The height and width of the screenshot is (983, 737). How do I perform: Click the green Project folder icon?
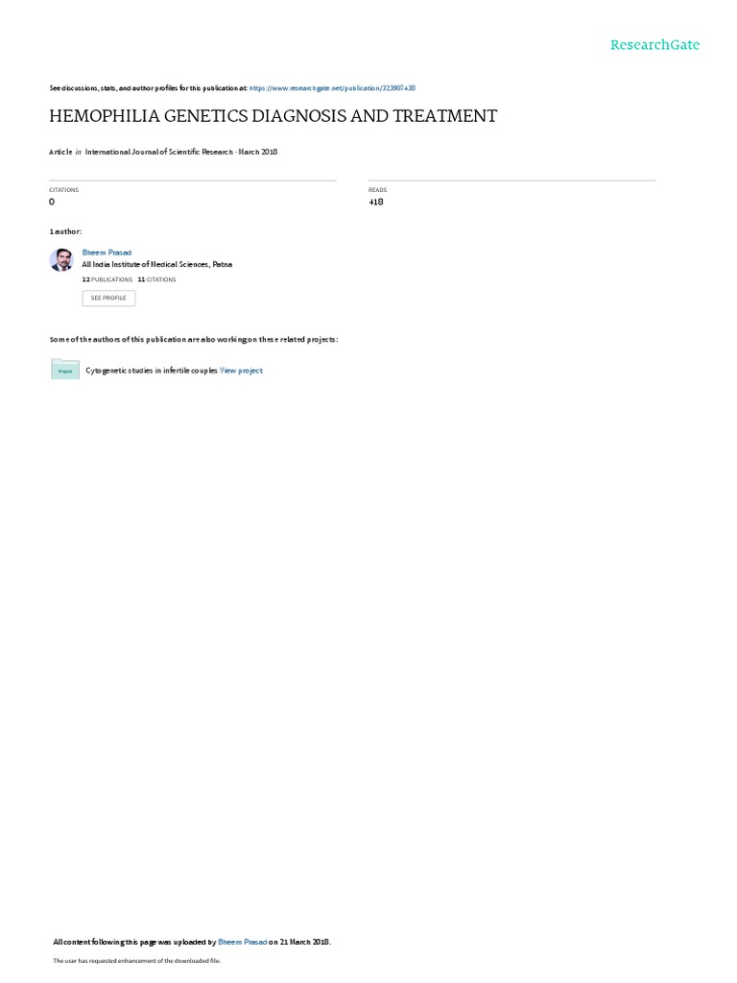tap(65, 370)
